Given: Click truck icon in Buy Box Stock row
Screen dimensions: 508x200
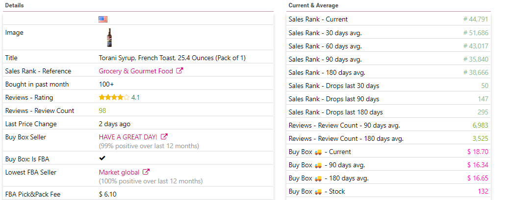Looking at the screenshot, I should pyautogui.click(x=318, y=192).
